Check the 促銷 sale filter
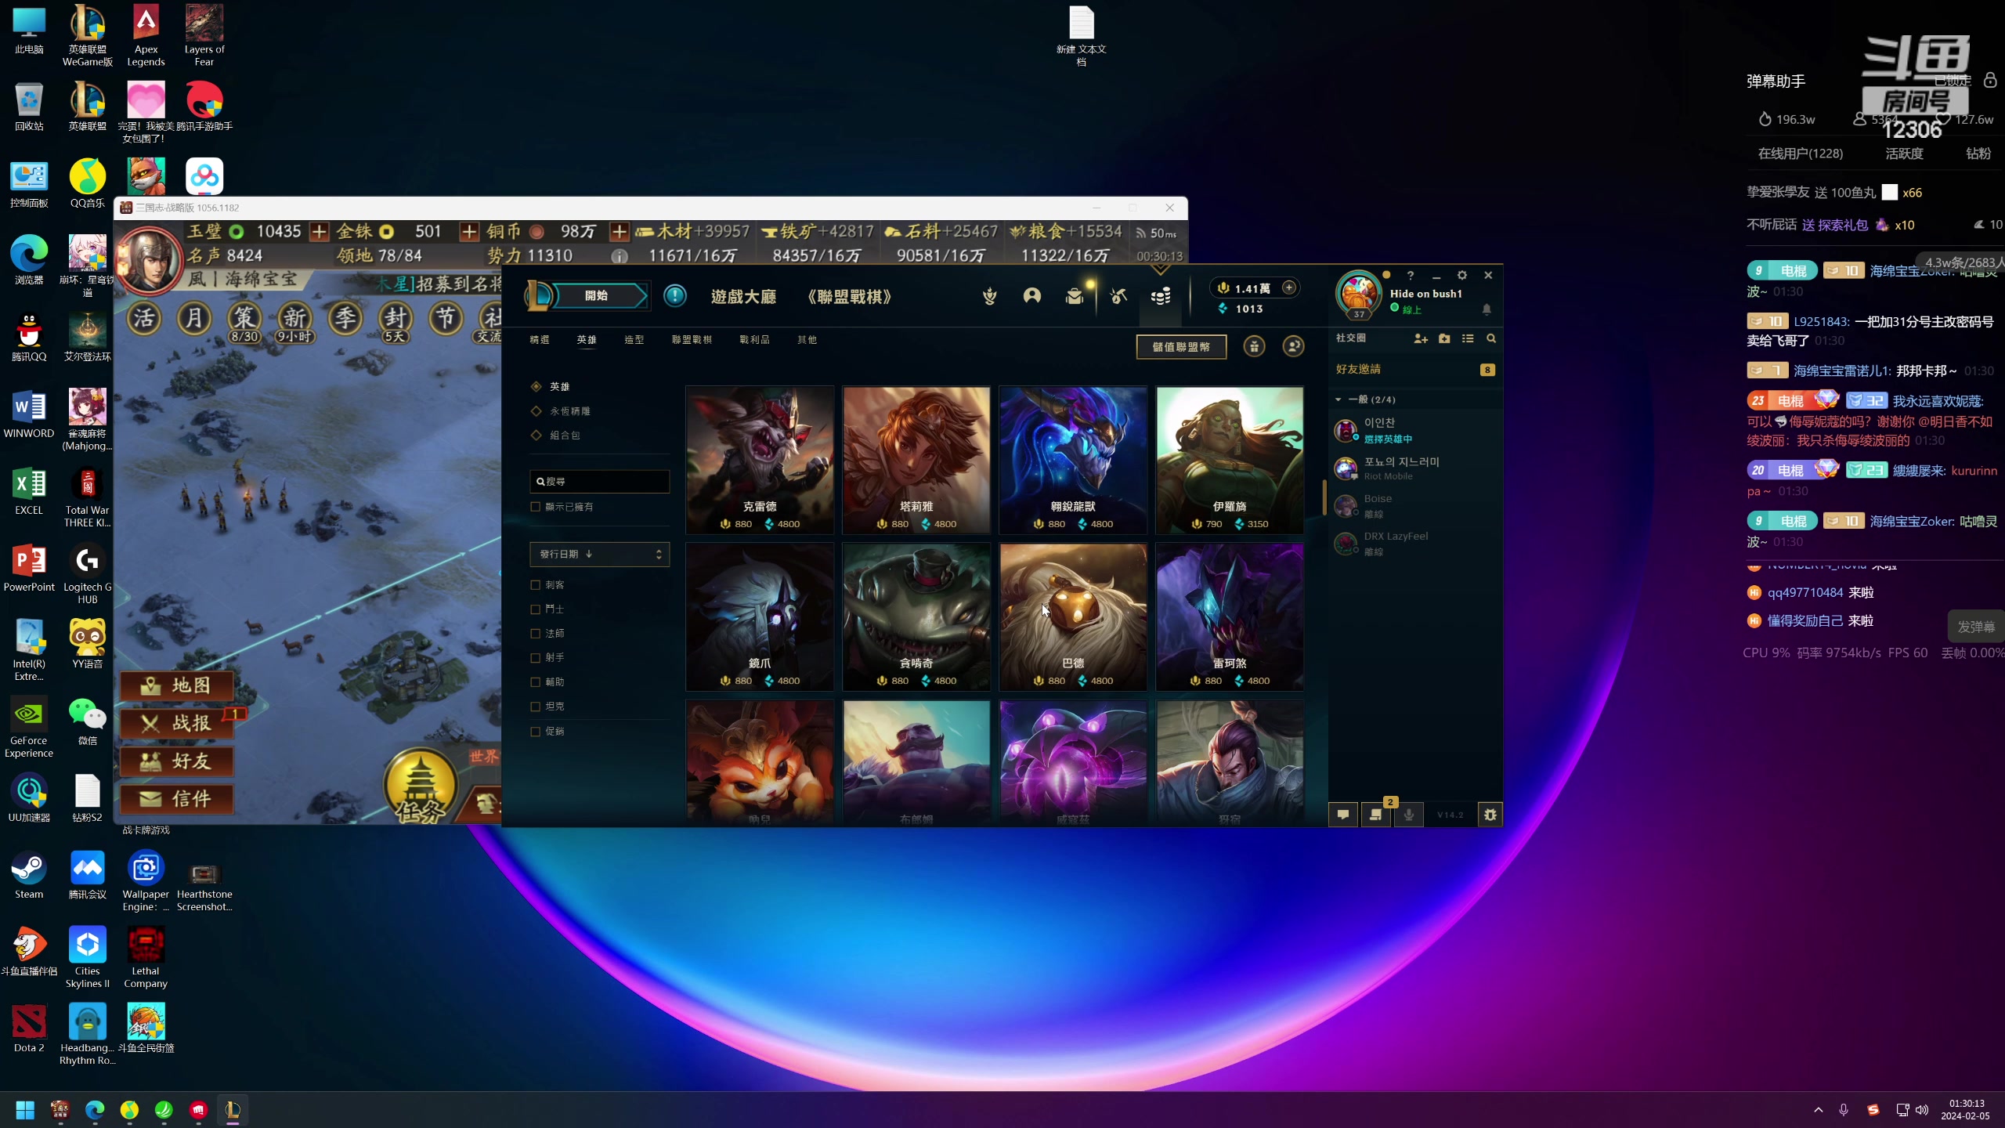Viewport: 2005px width, 1128px height. tap(536, 732)
